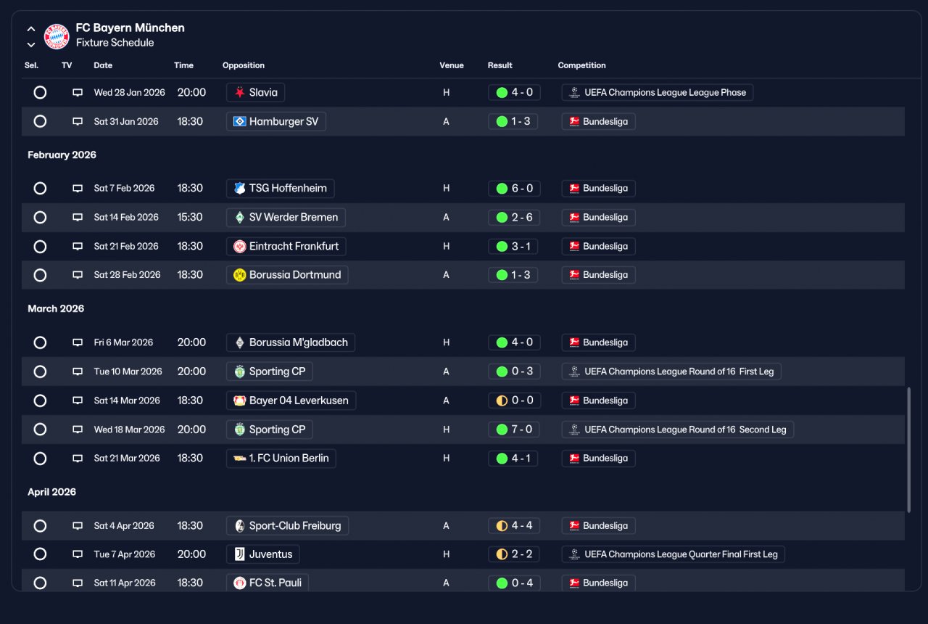
Task: Sort fixtures by Date column header
Action: point(103,65)
